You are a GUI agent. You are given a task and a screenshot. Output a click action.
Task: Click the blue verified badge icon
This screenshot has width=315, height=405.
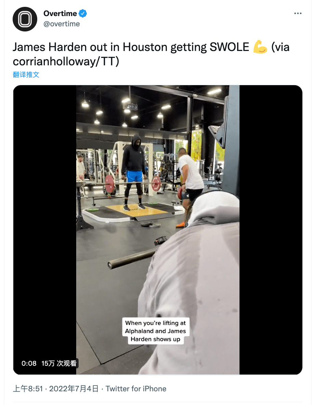(x=83, y=13)
